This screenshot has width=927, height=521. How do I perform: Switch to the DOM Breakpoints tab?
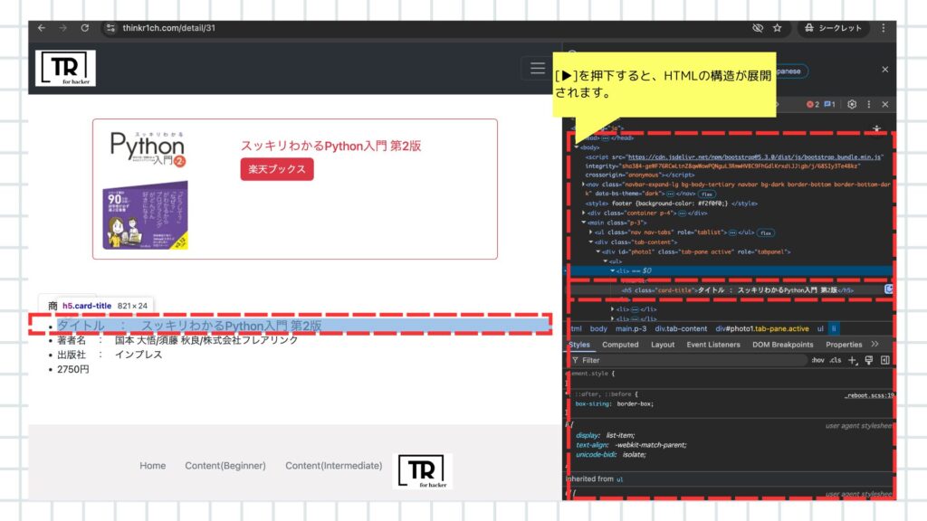(782, 345)
